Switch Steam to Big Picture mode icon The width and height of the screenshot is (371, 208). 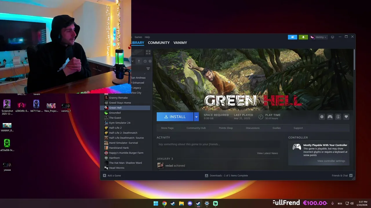tap(332, 37)
